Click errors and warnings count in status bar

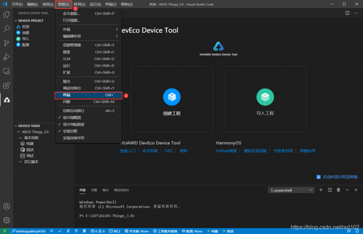point(97,231)
